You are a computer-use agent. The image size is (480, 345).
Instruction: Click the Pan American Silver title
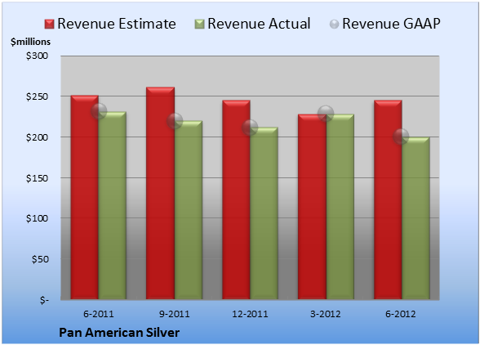(119, 333)
